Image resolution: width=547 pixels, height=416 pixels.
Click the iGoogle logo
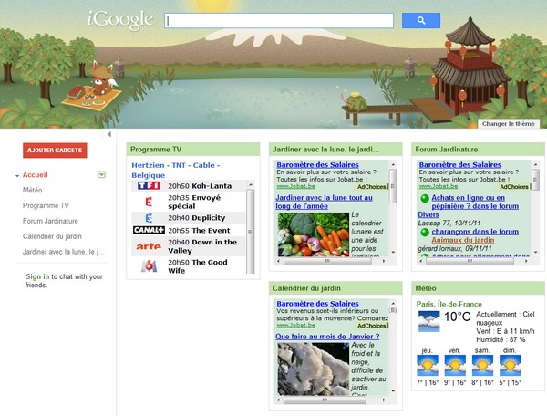pyautogui.click(x=120, y=20)
